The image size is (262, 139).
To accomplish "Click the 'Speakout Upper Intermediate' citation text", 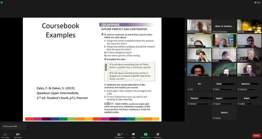I will (58, 93).
